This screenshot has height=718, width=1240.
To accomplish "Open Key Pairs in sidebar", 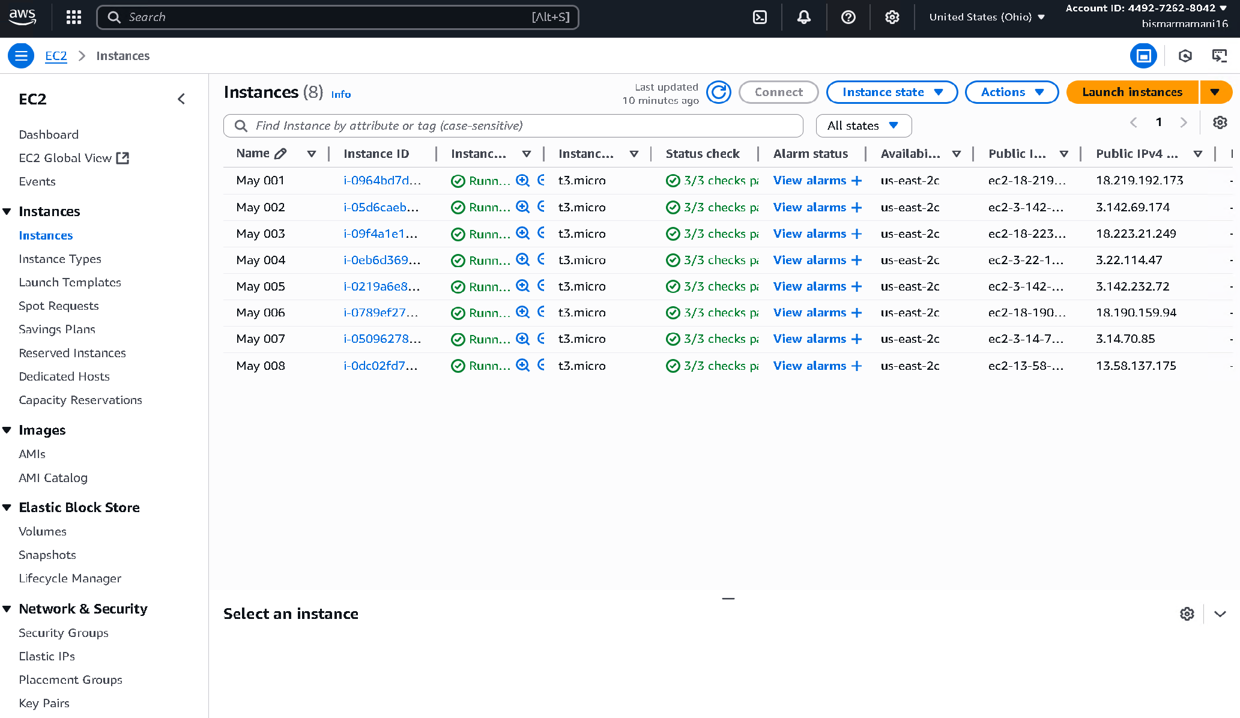I will (x=44, y=703).
